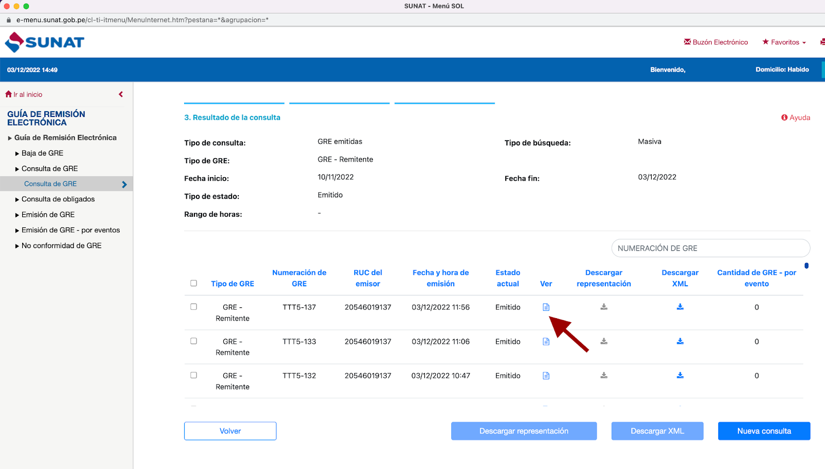Viewport: 825px width, 469px height.
Task: Open Buzón Electrónico mailbox
Action: click(716, 42)
